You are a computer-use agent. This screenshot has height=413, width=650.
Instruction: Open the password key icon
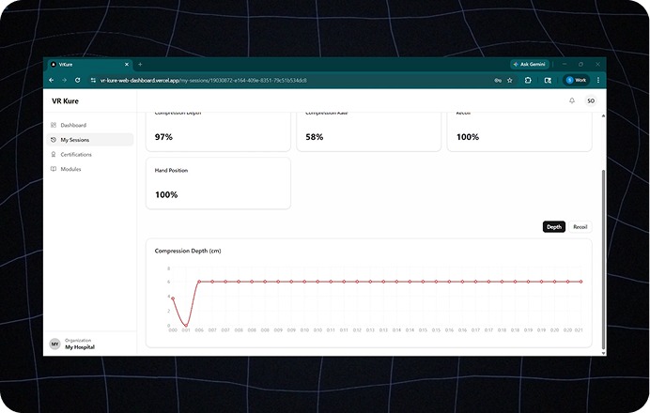(x=498, y=81)
